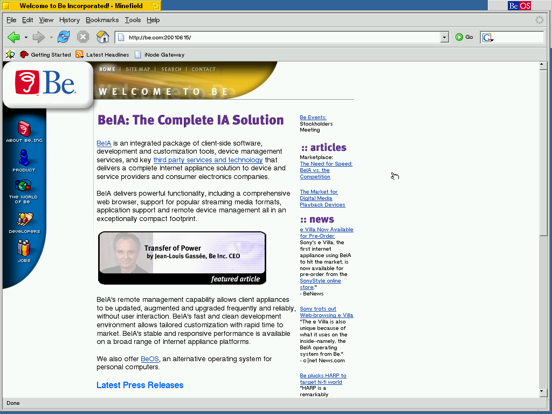Go to the Home page icon
Screen dimensions: 552x414
click(103, 37)
